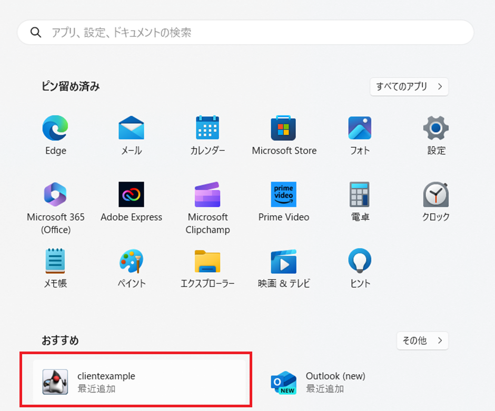This screenshot has width=495, height=411.
Task: Open the ペイント paint app
Action: (x=131, y=261)
